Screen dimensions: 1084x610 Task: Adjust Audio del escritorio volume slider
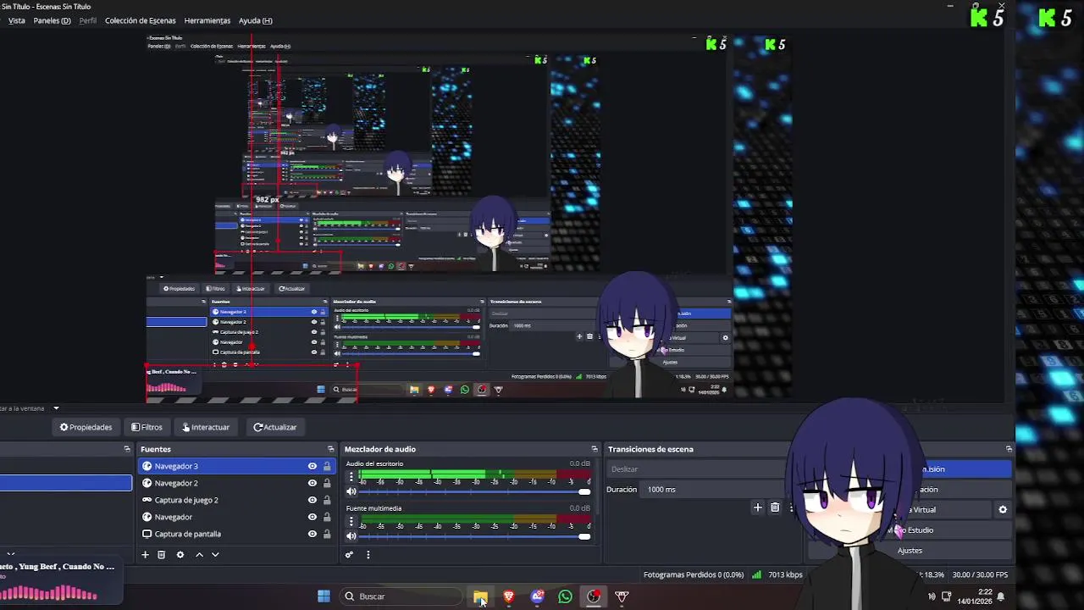tap(475, 491)
